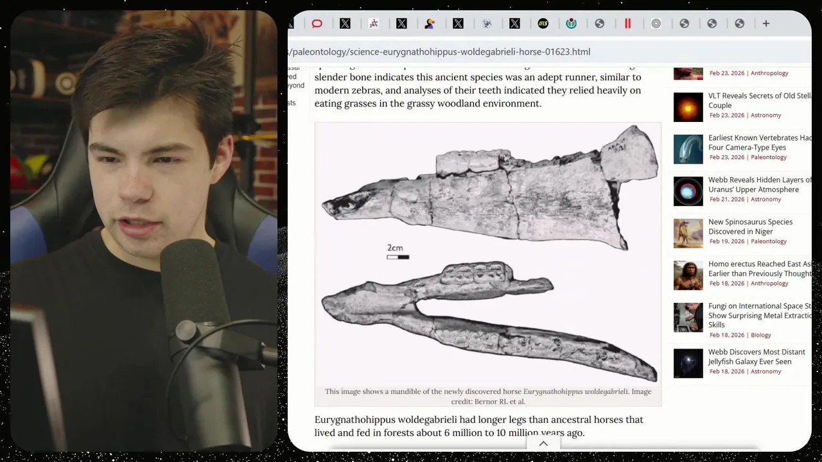822x462 pixels.
Task: Click the address bar URL text
Action: click(x=439, y=51)
